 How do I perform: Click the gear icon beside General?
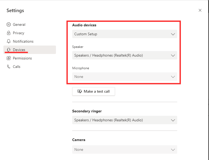click(9, 24)
